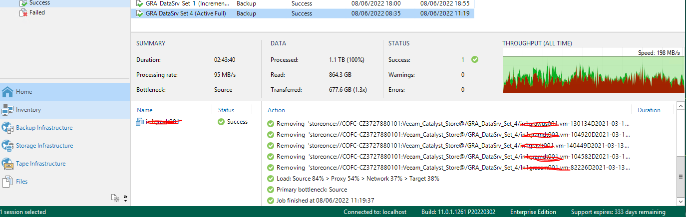
Task: Expand the navigation pane overflow chevron
Action: tap(125, 198)
